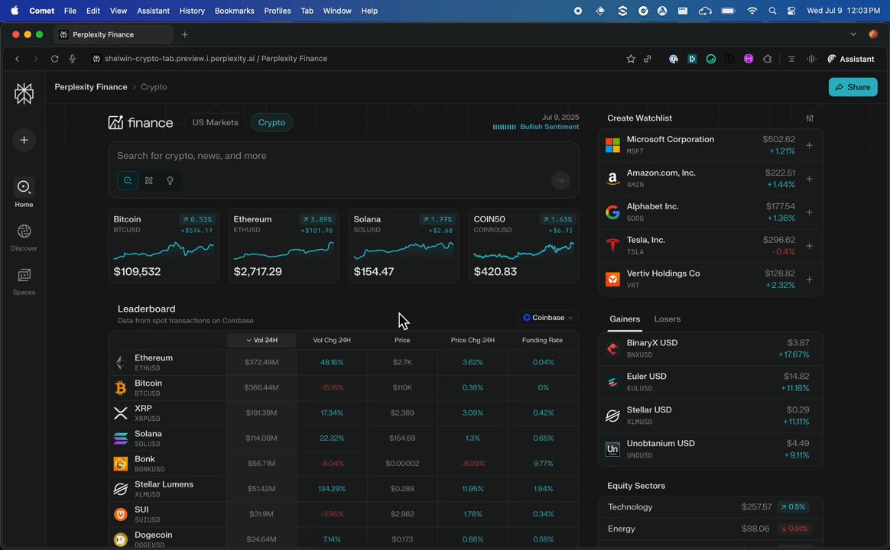Open the Bookmarks menu

(x=234, y=11)
